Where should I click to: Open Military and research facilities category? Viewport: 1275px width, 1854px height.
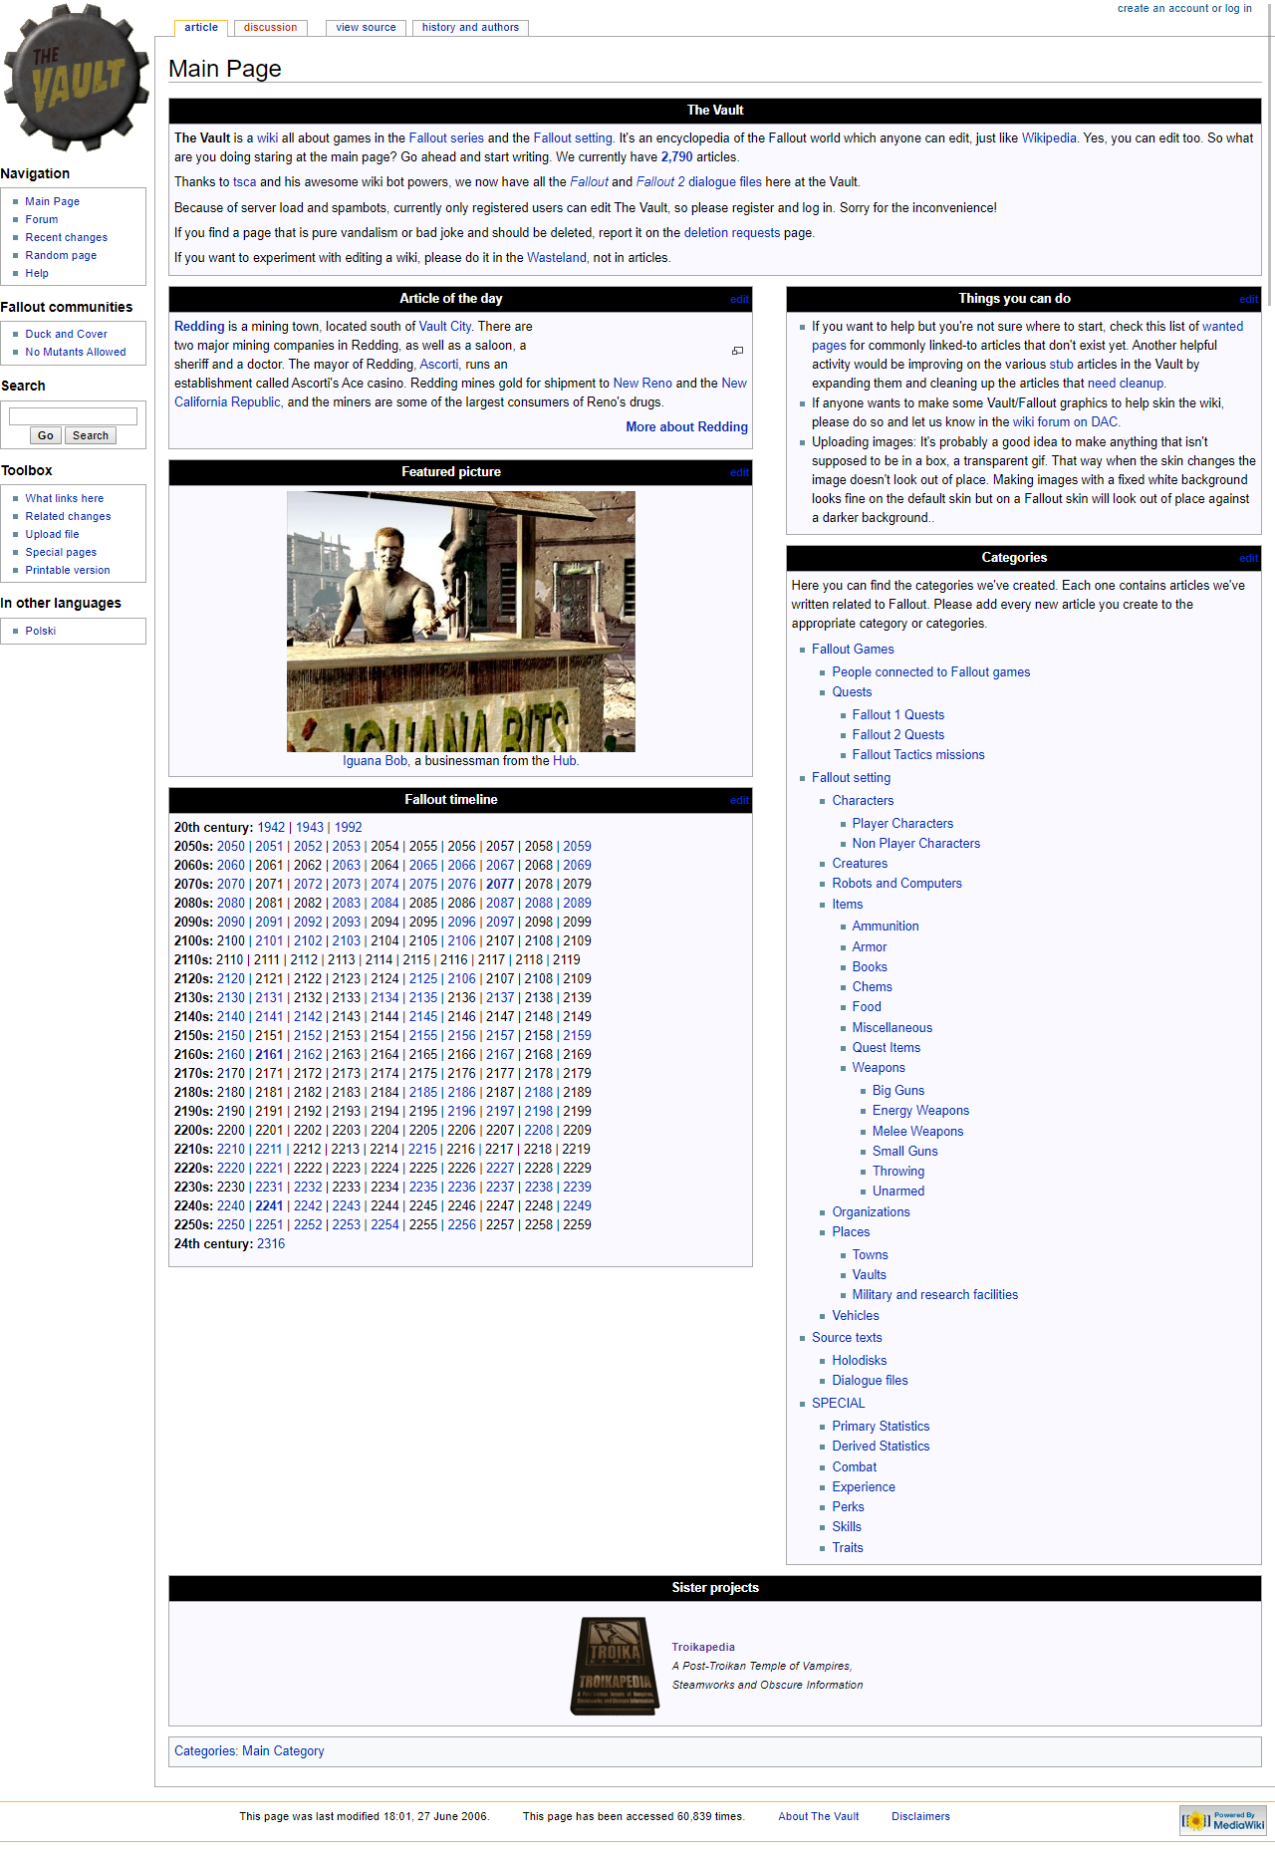pyautogui.click(x=935, y=1295)
